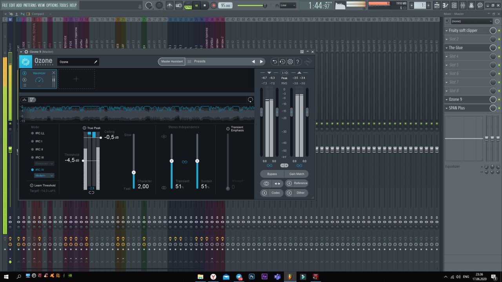Stop playback in FL Studio

[205, 5]
